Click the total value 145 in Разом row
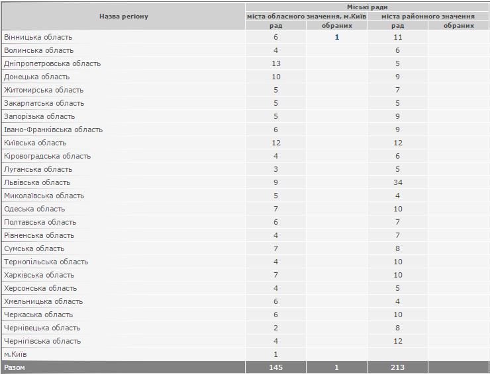The height and width of the screenshot is (374, 490). 275,367
